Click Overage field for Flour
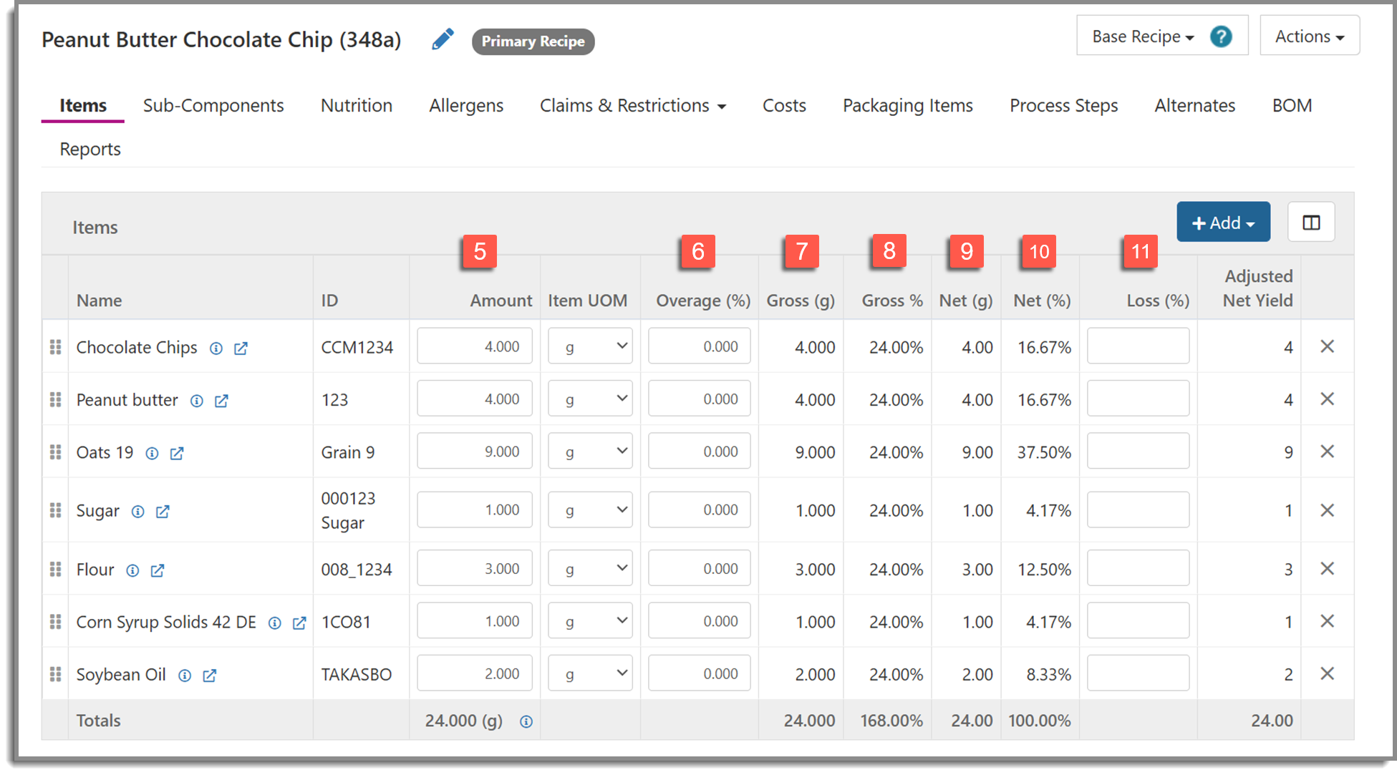This screenshot has height=775, width=1397. click(700, 568)
